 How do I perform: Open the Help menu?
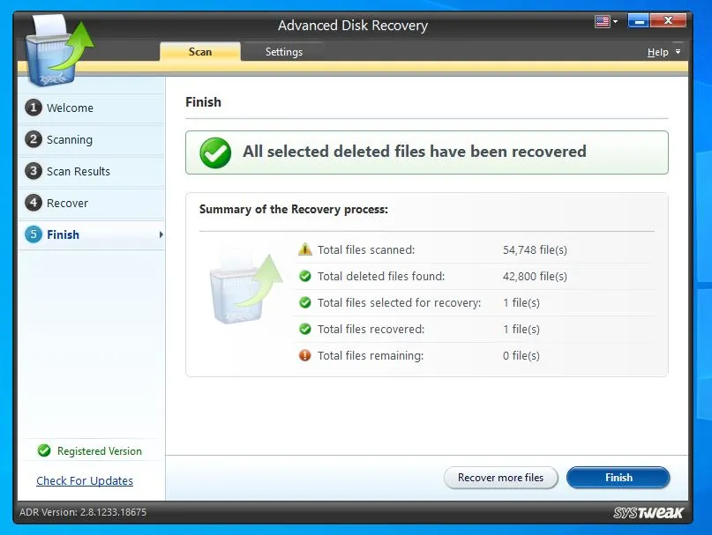click(x=657, y=52)
